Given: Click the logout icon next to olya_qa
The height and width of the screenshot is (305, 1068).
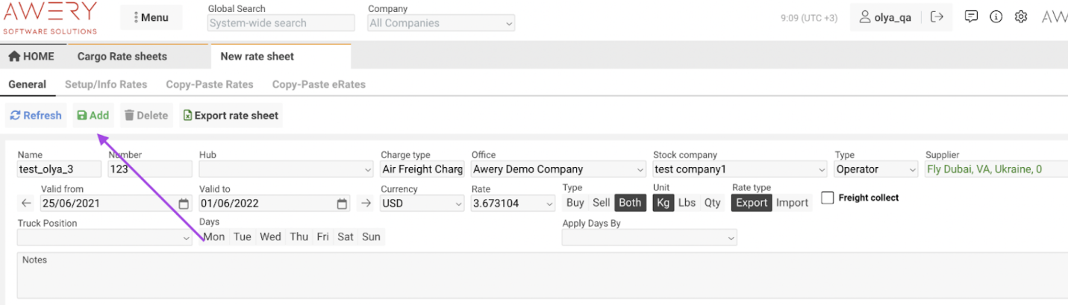Looking at the screenshot, I should pyautogui.click(x=937, y=17).
